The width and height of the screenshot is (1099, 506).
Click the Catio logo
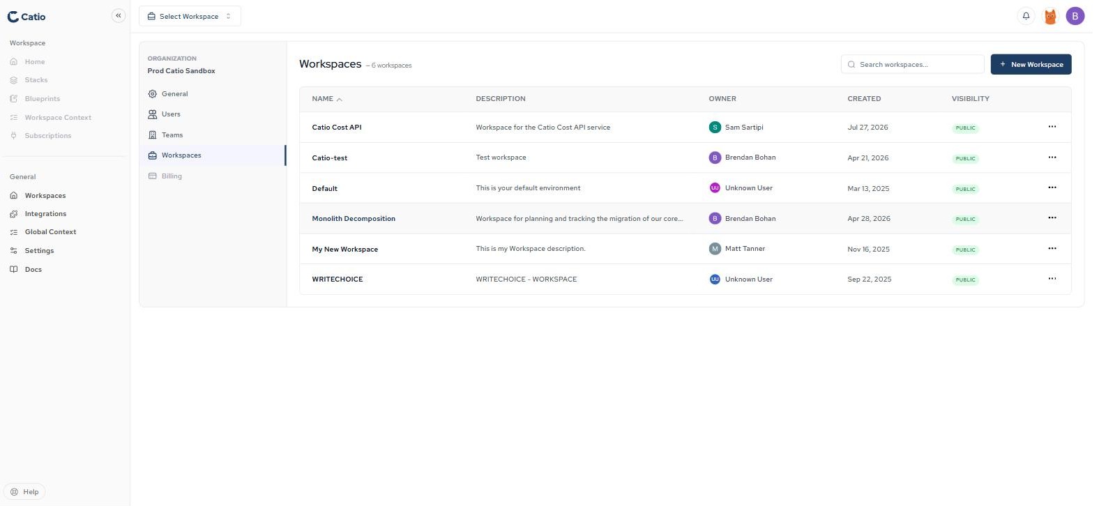26,17
